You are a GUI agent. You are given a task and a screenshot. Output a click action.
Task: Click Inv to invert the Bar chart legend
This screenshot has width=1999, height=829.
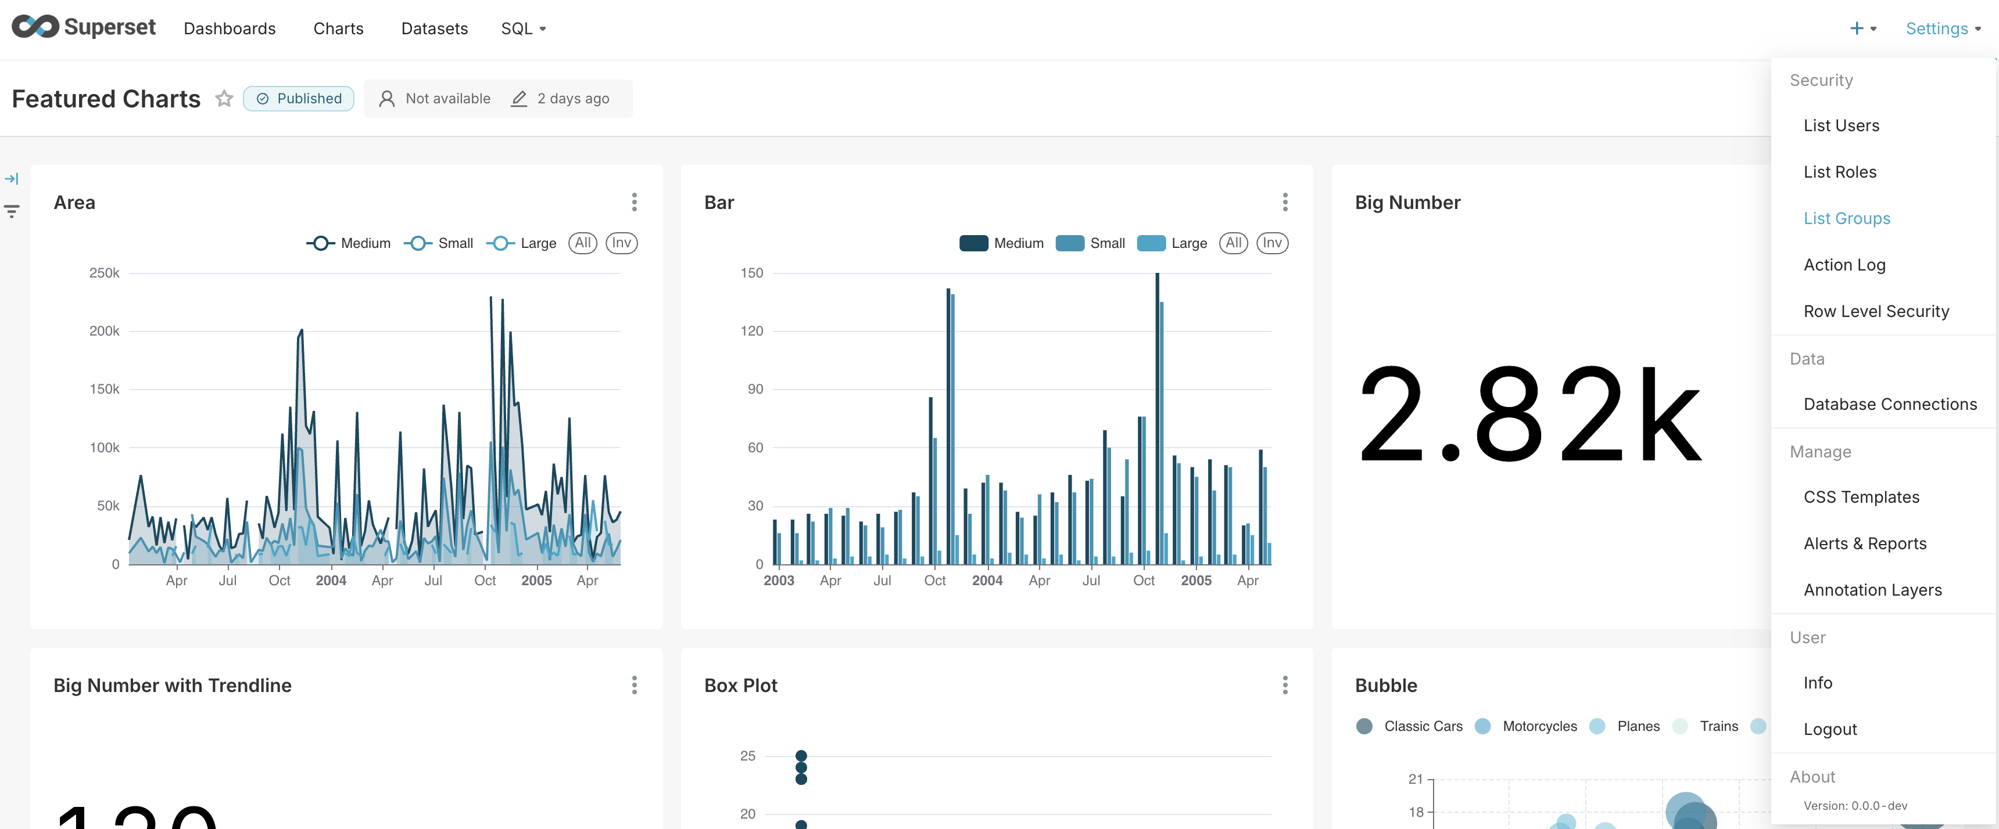(x=1273, y=243)
